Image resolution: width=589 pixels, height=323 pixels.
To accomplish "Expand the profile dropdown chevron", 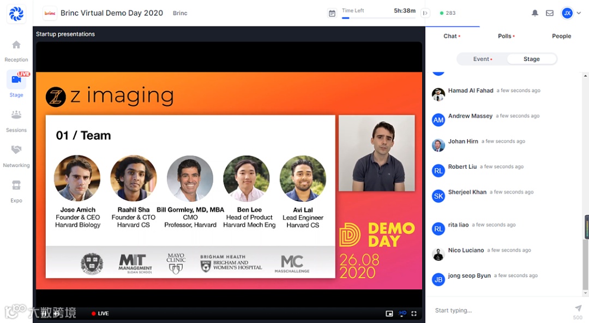I will 579,13.
